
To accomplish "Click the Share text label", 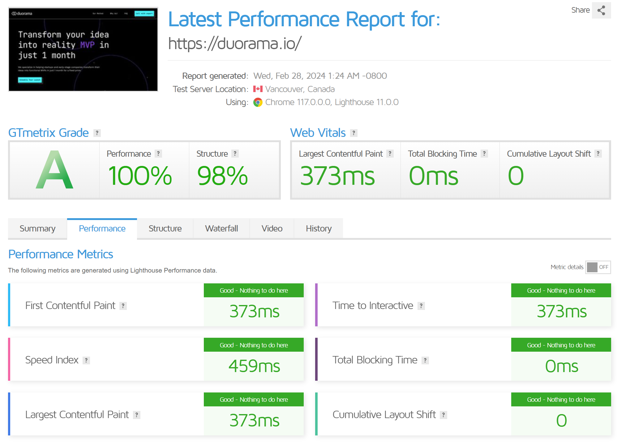I will click(x=580, y=10).
